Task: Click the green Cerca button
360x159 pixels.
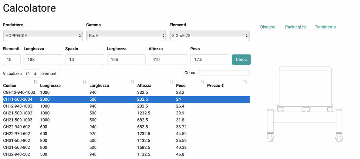Action: (241, 60)
